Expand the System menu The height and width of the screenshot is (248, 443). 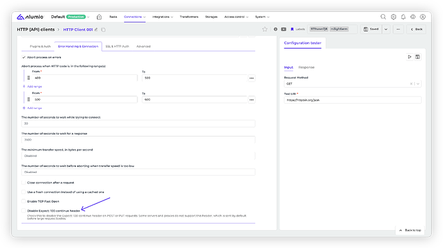[x=262, y=17]
